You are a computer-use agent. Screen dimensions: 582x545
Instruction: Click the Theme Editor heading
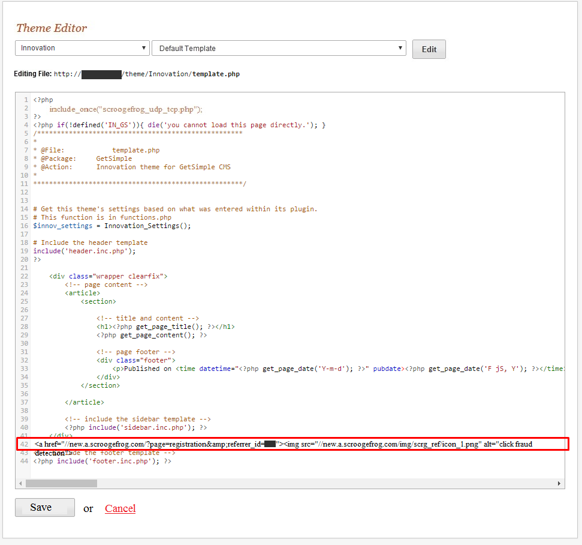click(x=52, y=28)
